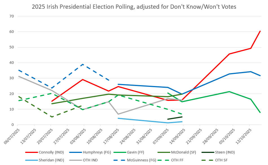Click the red Connolly line's final peak
The image size is (268, 165).
click(x=260, y=31)
